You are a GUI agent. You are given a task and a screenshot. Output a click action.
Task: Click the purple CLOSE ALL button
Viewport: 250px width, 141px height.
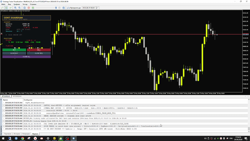(x=27, y=57)
